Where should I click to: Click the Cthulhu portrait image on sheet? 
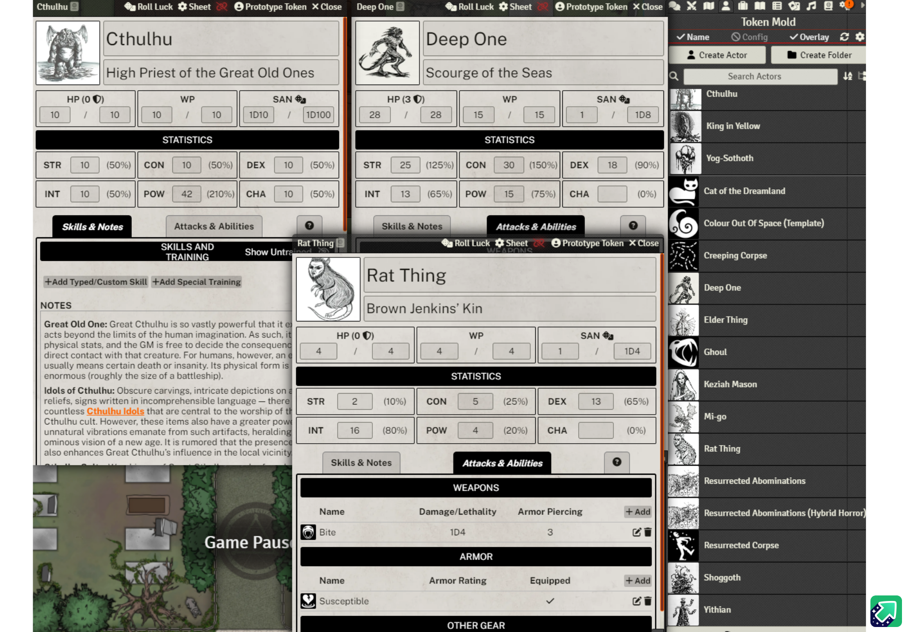click(x=68, y=53)
